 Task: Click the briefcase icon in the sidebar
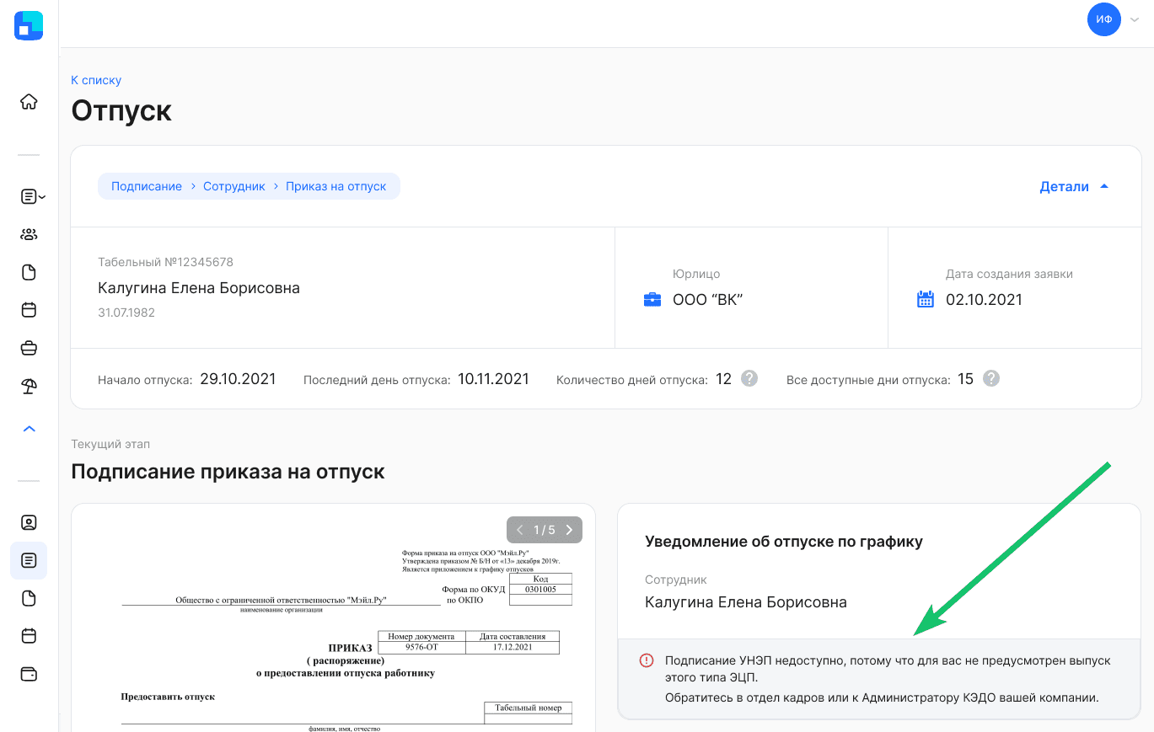29,347
